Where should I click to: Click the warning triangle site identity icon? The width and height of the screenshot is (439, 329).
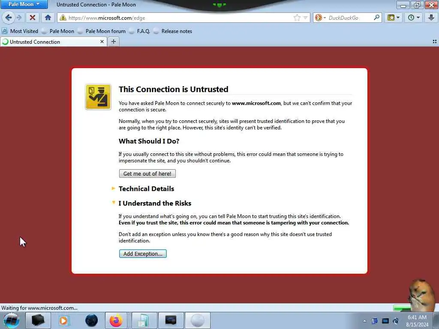63,18
